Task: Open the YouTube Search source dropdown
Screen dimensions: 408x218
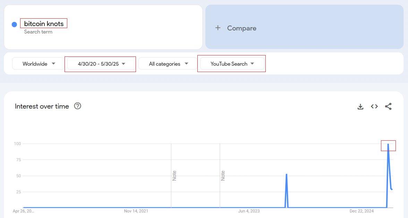Action: [x=232, y=64]
